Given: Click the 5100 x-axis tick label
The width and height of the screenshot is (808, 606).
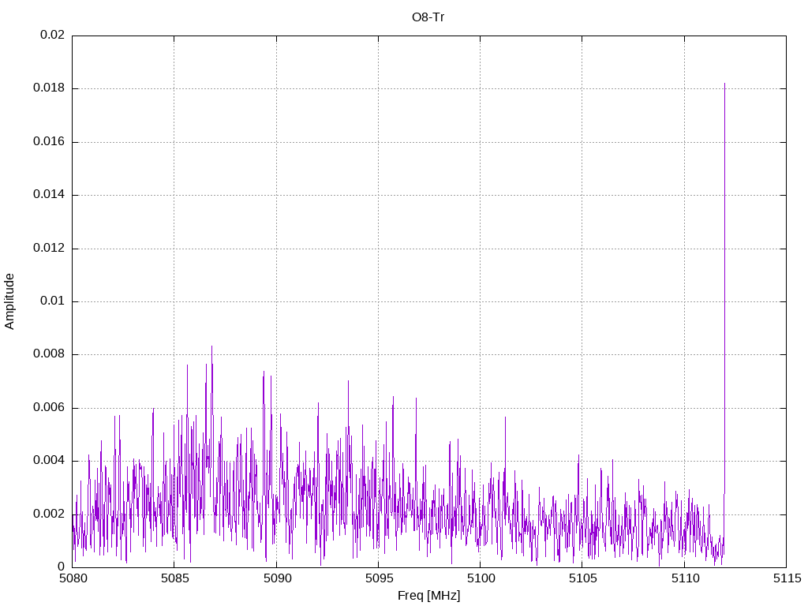Looking at the screenshot, I should [x=480, y=579].
